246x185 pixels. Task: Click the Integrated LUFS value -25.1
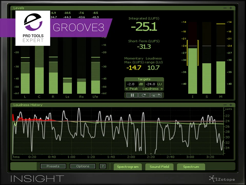click(144, 26)
